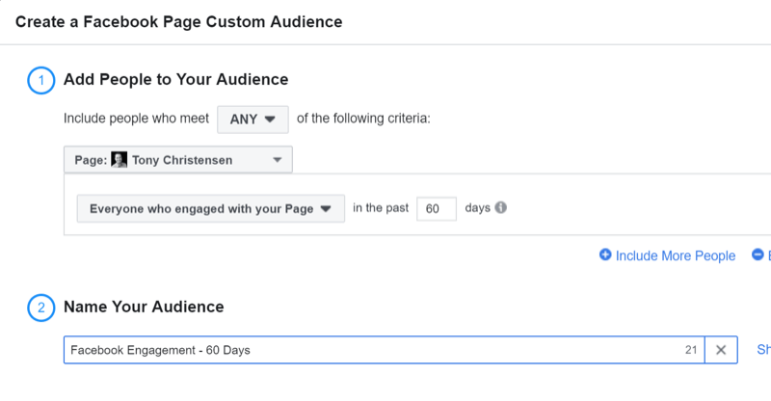Screen dimensions: 771x401
Task: Click the 'of the following criteria:' text
Action: point(363,119)
